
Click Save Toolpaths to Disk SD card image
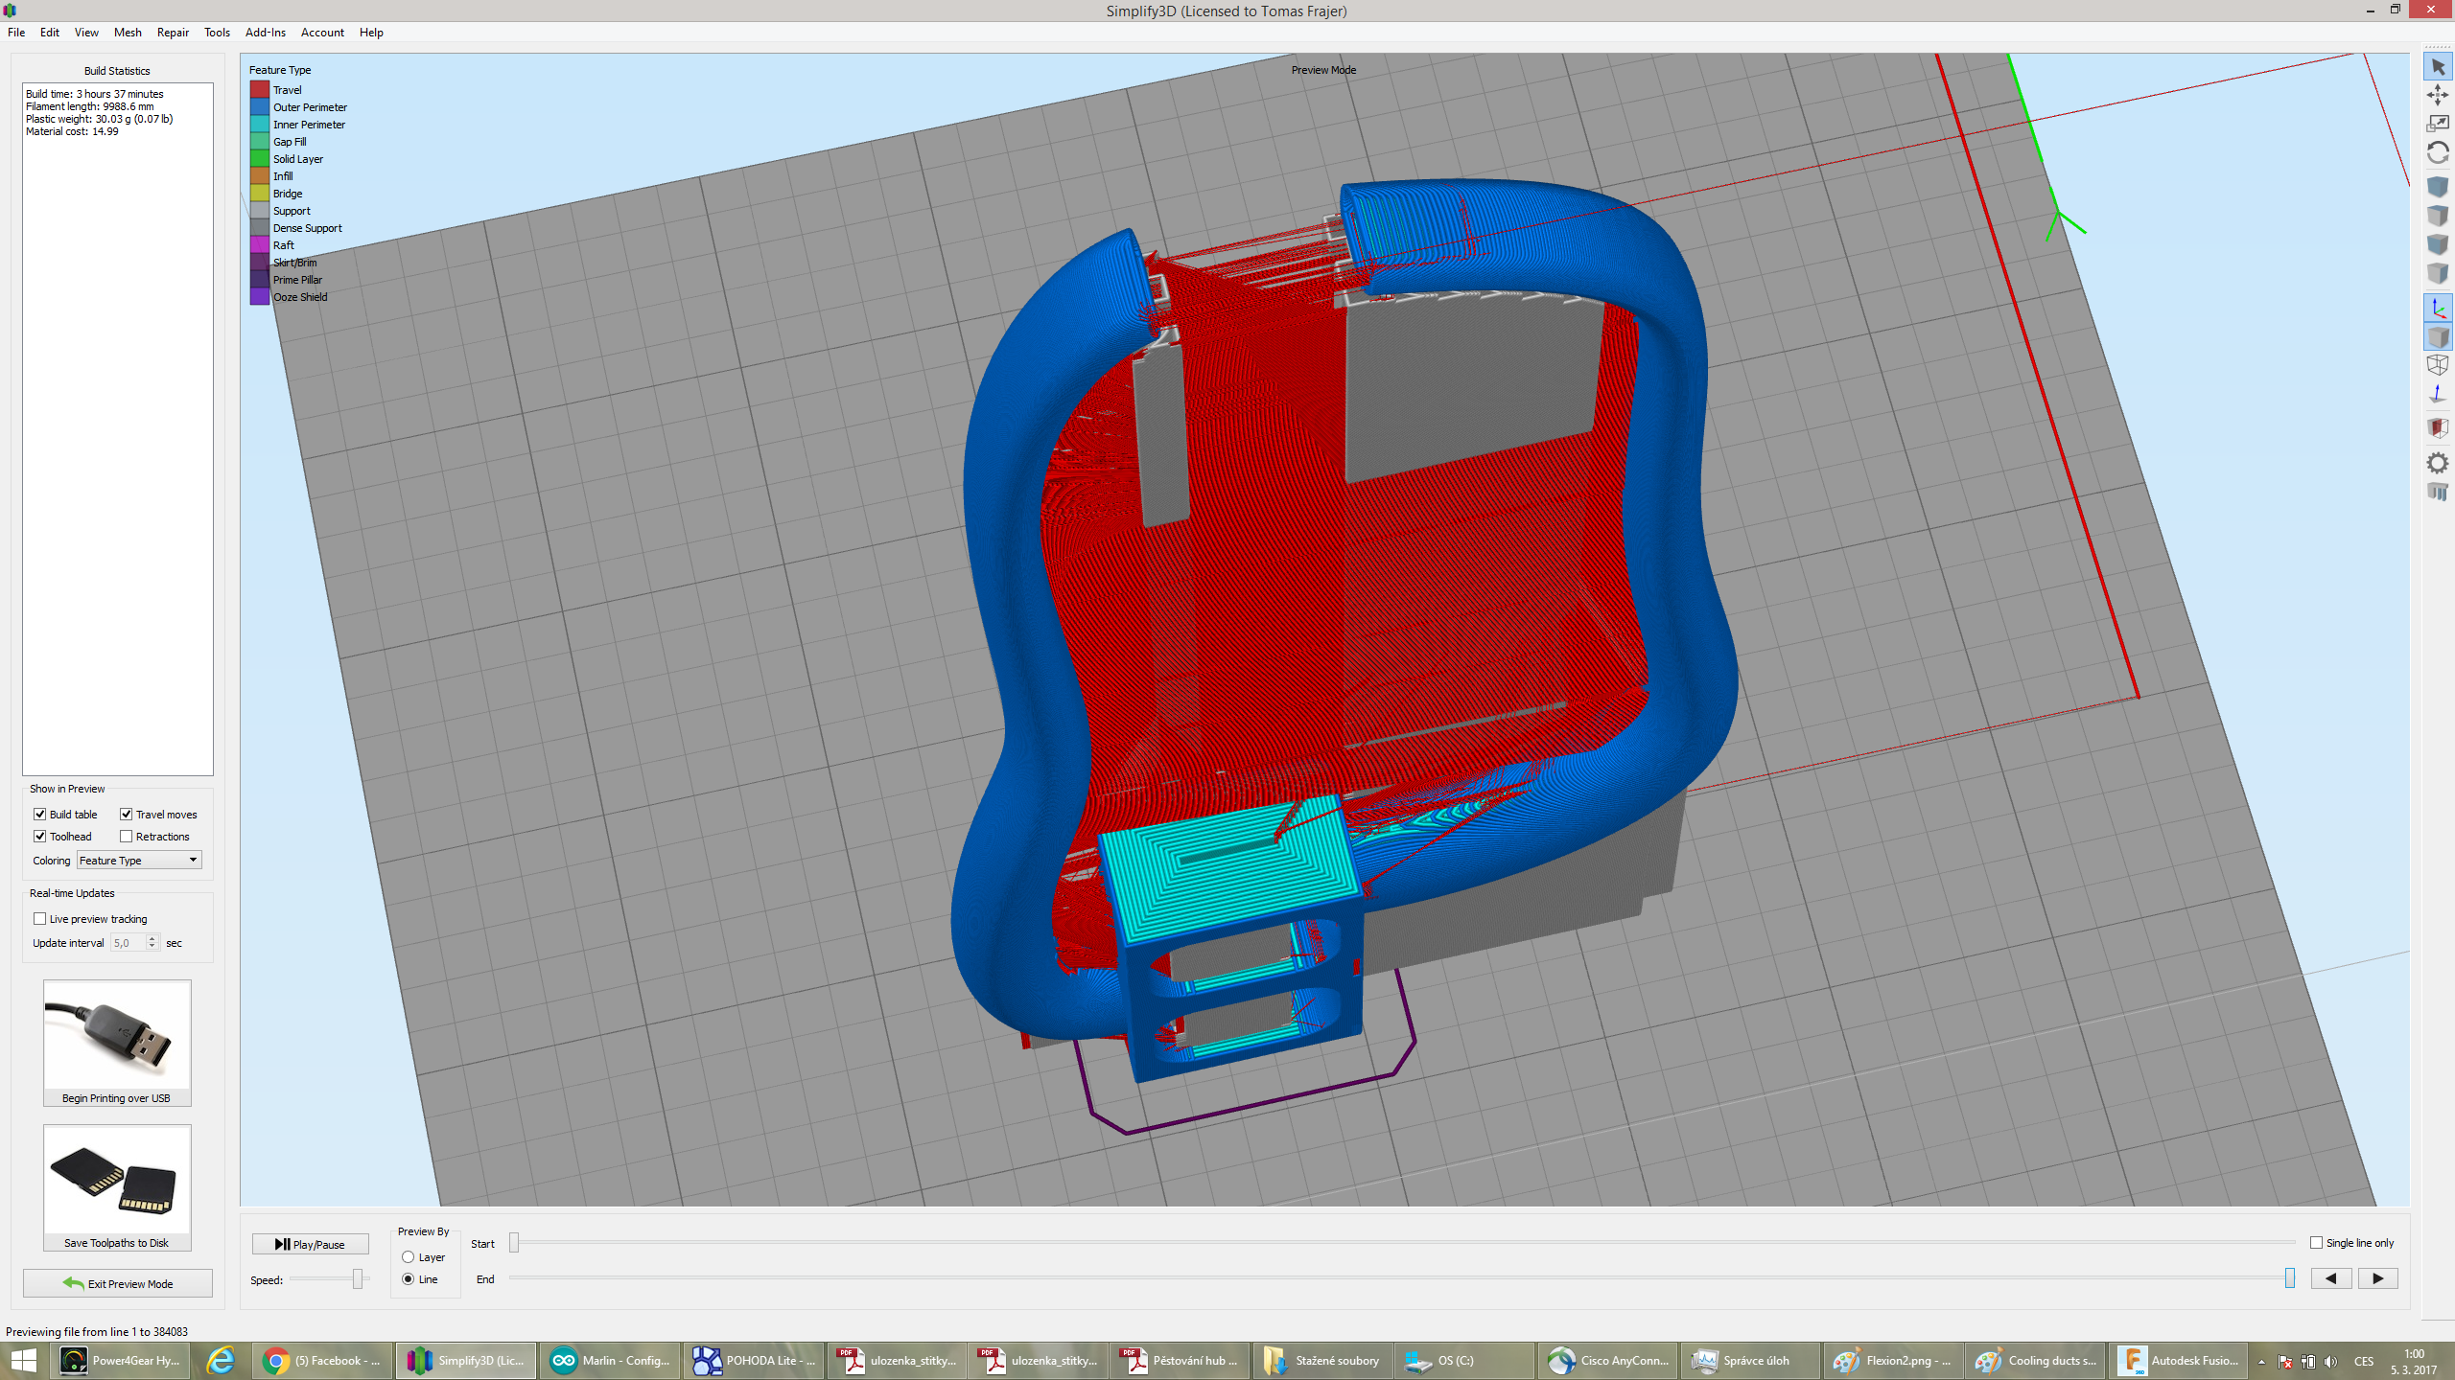point(117,1180)
